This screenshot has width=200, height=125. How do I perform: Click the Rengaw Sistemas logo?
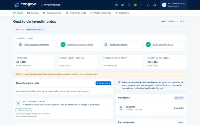click(25, 5)
